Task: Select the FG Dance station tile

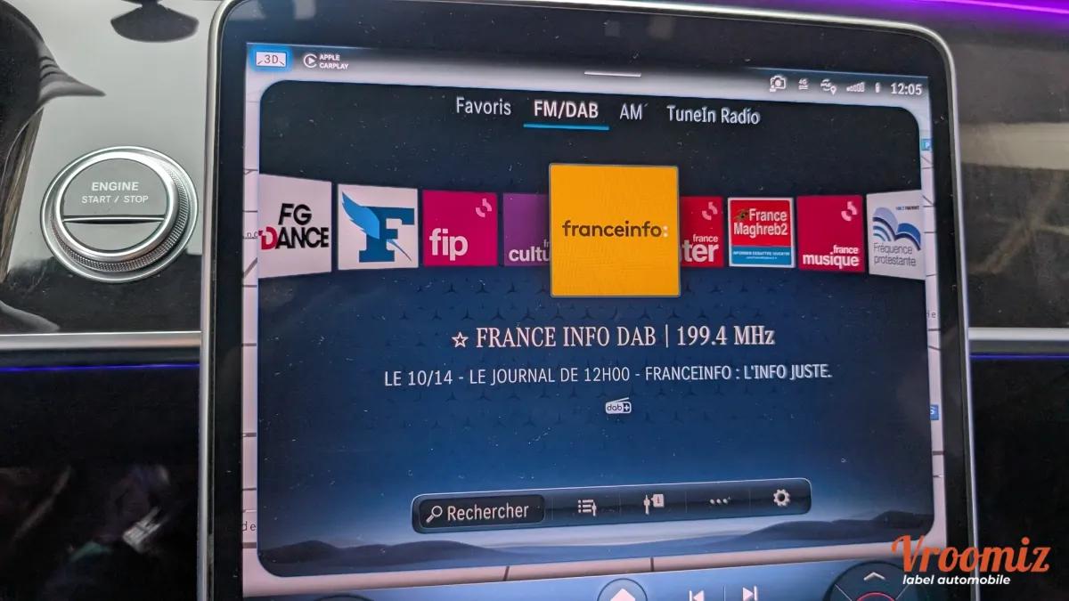Action: [x=294, y=226]
